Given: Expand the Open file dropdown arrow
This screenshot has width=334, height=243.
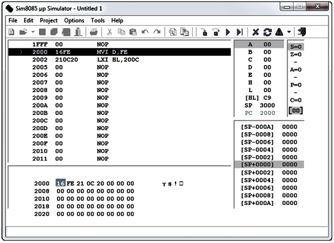Looking at the screenshot, I should click(x=33, y=32).
